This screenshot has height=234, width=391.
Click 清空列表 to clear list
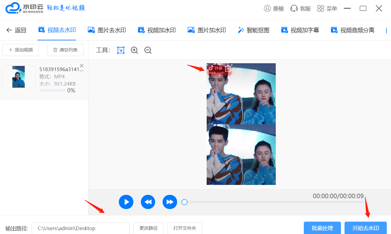tap(65, 50)
